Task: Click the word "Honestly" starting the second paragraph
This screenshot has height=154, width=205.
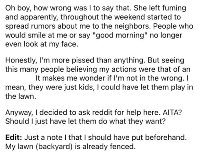Action: tap(20, 60)
